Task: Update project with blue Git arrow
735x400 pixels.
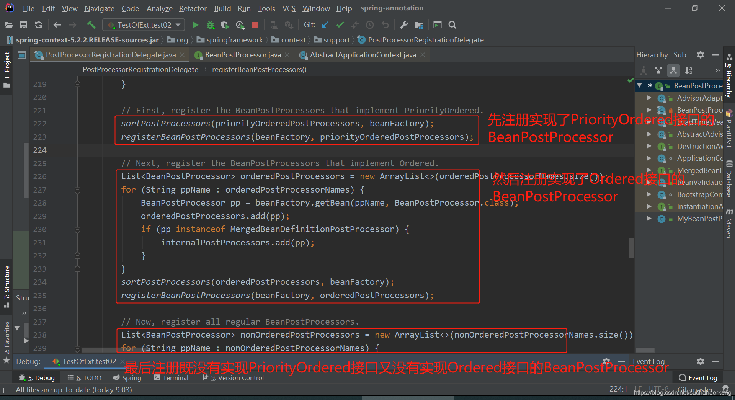Action: [325, 25]
